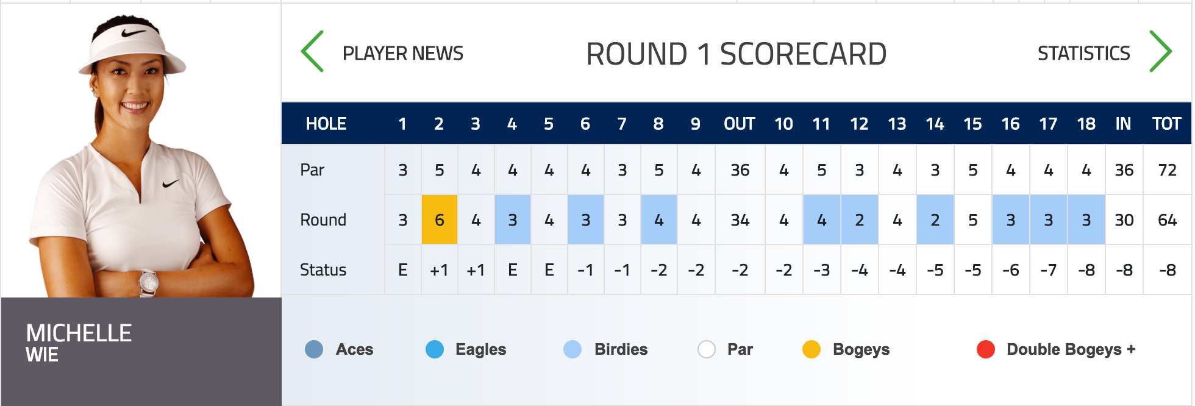Select the TOT column header
1195x406 pixels.
1167,124
